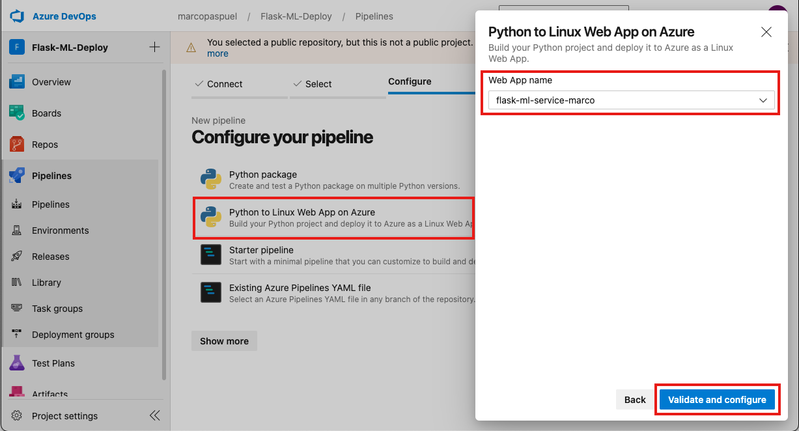Click the Project settings gear icon
The width and height of the screenshot is (799, 431).
pyautogui.click(x=17, y=416)
